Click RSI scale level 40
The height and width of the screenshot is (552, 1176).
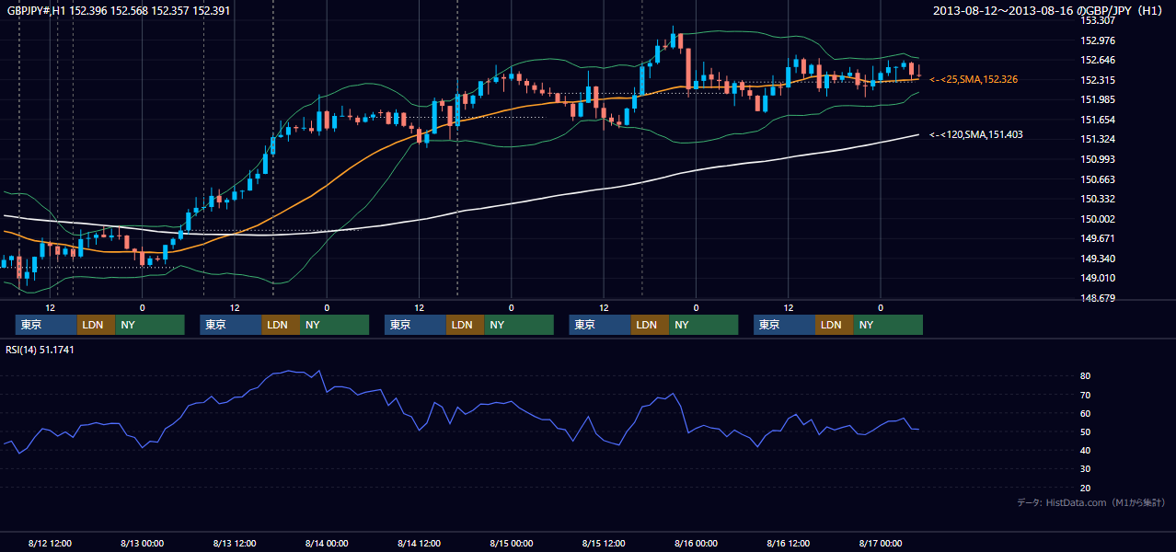click(1085, 450)
